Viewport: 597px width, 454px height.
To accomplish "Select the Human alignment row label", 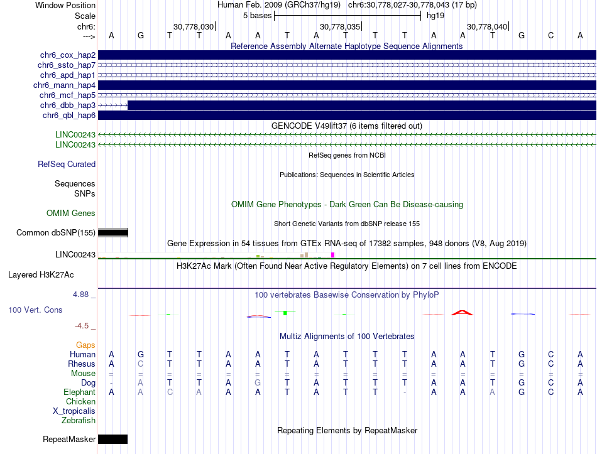I will [82, 354].
